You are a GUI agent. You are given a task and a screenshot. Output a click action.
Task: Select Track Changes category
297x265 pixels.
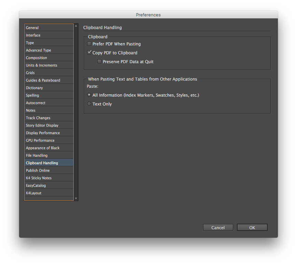coord(49,118)
